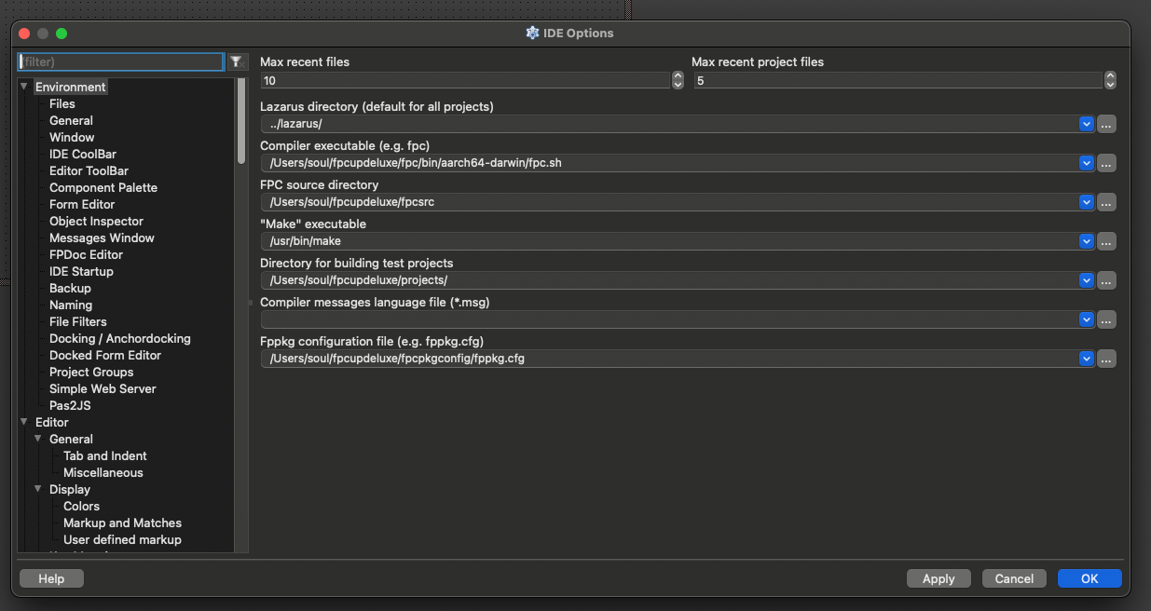Open the Files options page
Screen dimensions: 1151x611
tap(62, 103)
